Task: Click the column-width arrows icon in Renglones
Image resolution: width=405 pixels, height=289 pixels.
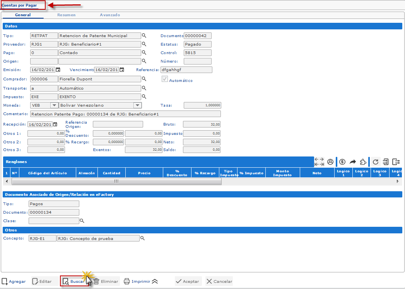Action: [x=319, y=162]
